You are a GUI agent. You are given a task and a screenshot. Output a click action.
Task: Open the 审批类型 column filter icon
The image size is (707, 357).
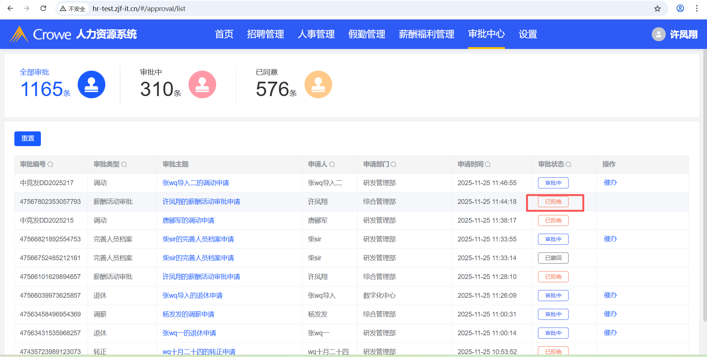point(124,165)
